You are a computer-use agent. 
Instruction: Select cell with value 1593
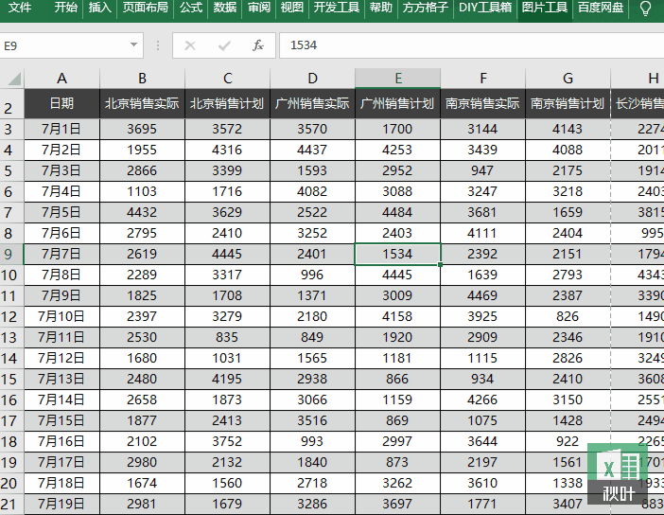pos(312,170)
